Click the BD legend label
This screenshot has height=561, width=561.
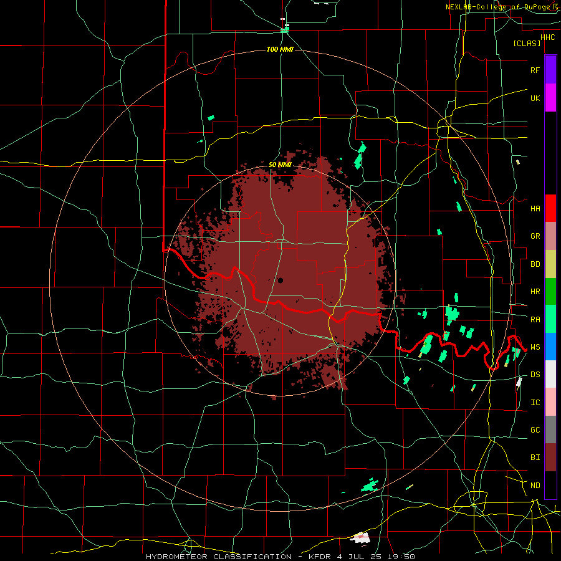pyautogui.click(x=535, y=264)
